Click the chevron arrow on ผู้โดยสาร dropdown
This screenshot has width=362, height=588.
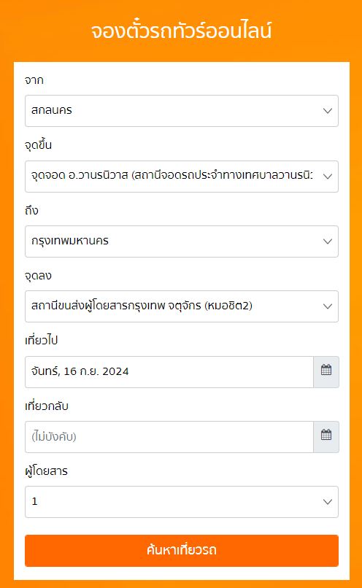pyautogui.click(x=328, y=502)
